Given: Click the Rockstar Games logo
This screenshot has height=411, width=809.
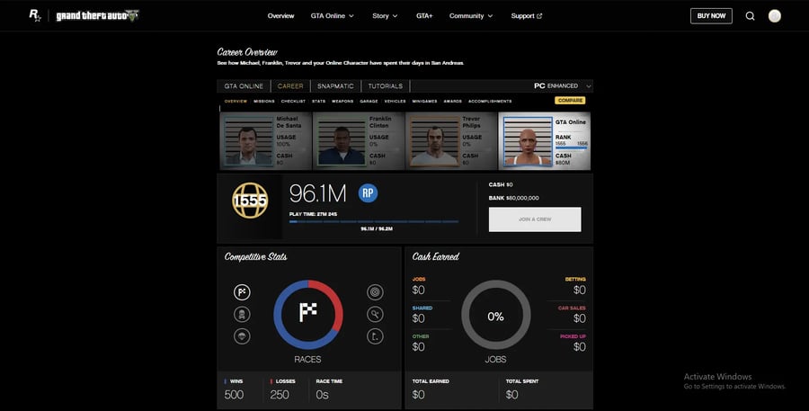Looking at the screenshot, I should pos(35,15).
